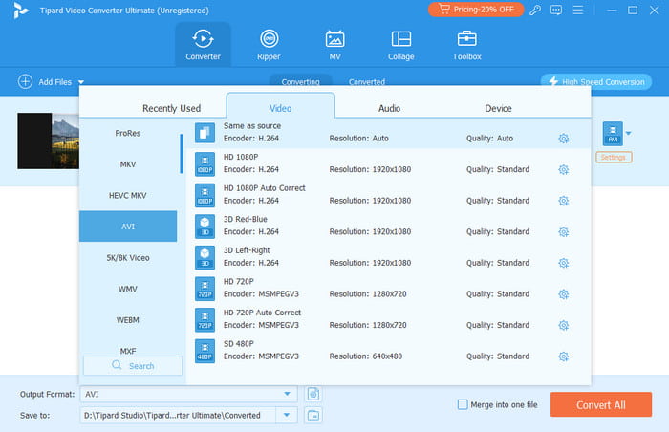
Task: Click the output folder browse icon
Action: [x=313, y=415]
